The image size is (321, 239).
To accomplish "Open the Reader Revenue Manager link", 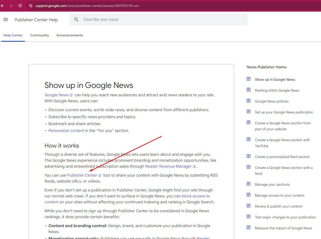I will tap(168, 166).
